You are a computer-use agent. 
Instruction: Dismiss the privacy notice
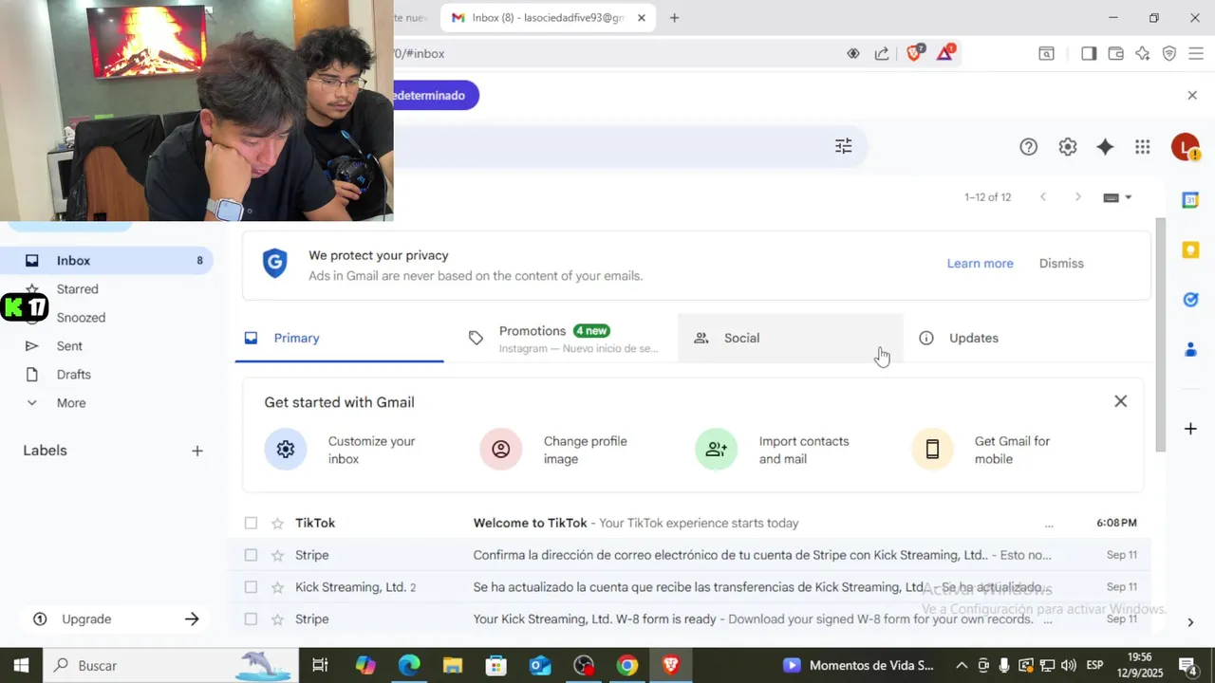click(x=1061, y=264)
